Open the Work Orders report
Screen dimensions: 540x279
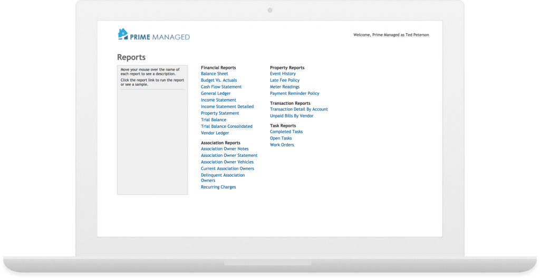[x=282, y=145]
